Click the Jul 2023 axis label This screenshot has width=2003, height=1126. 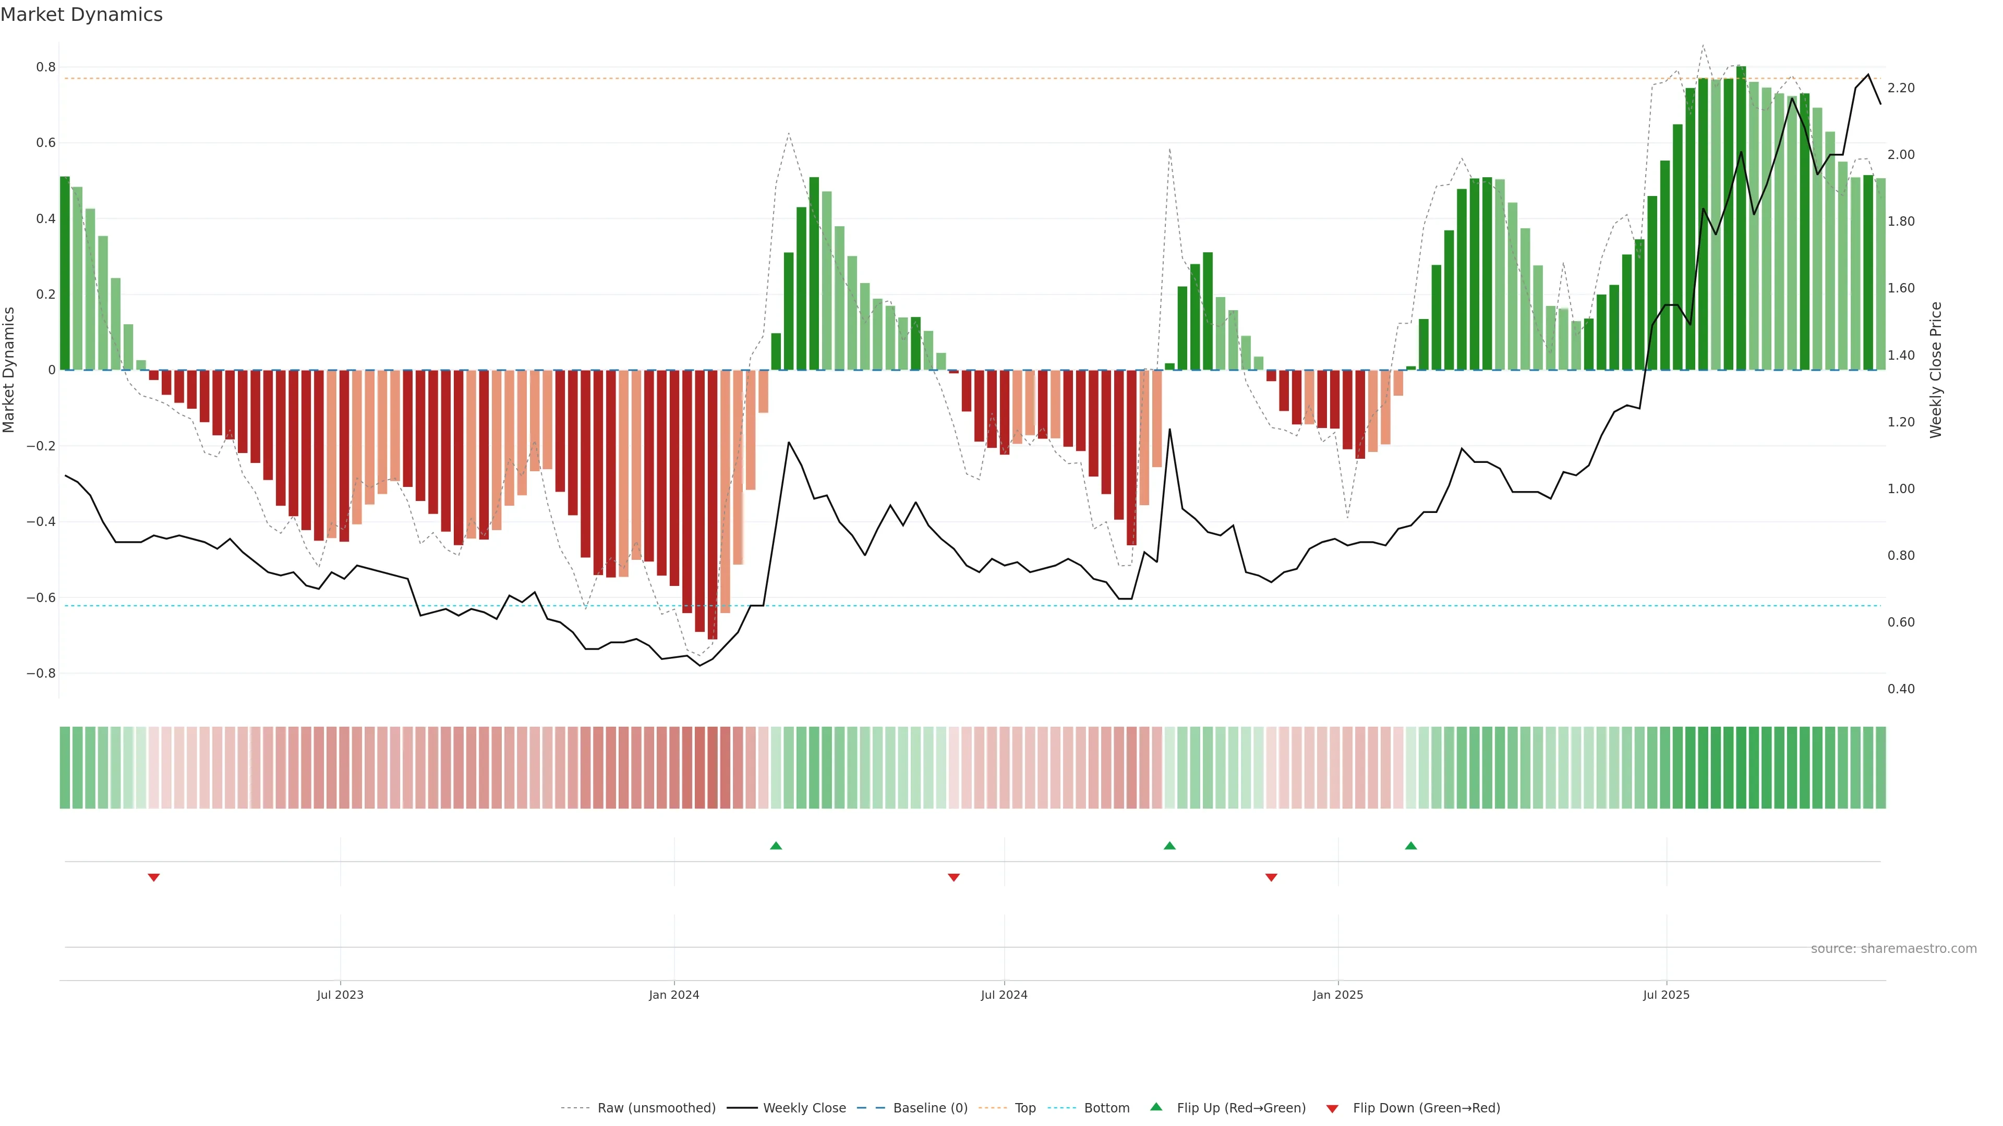coord(340,995)
